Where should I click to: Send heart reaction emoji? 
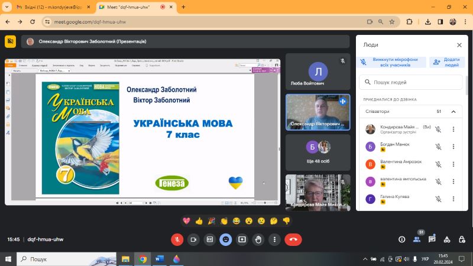point(186,221)
